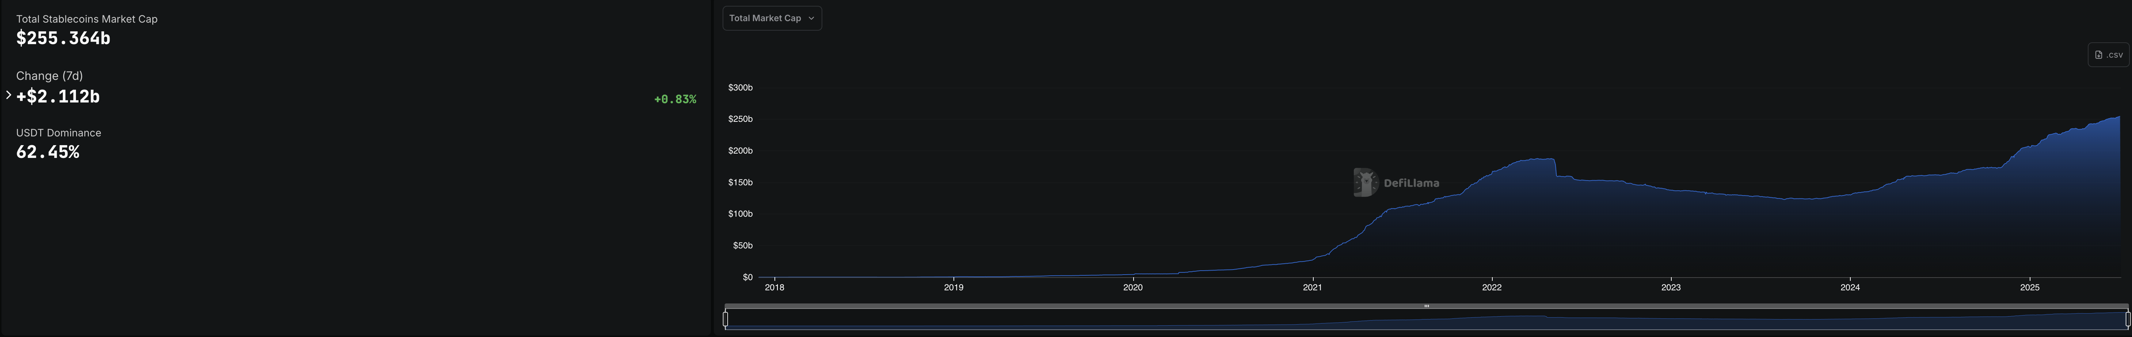Screen dimensions: 2132x337
Task: Click the 2022 x-axis label
Action: point(1491,287)
